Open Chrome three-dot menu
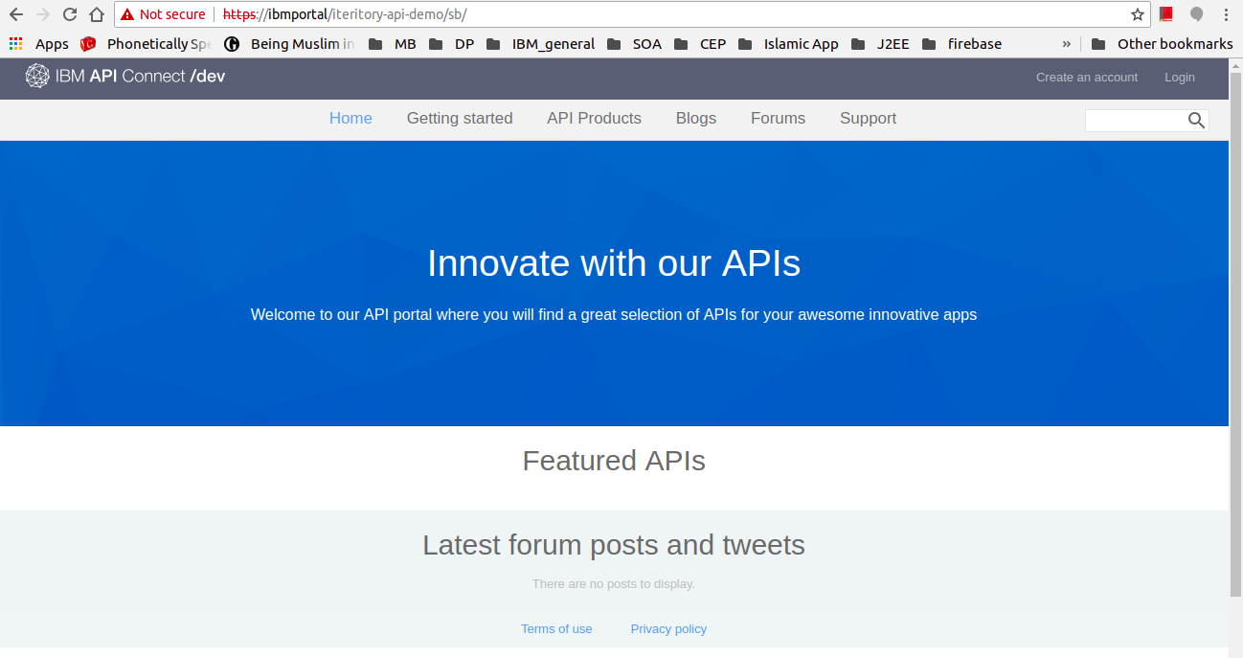The width and height of the screenshot is (1243, 658). click(1226, 14)
